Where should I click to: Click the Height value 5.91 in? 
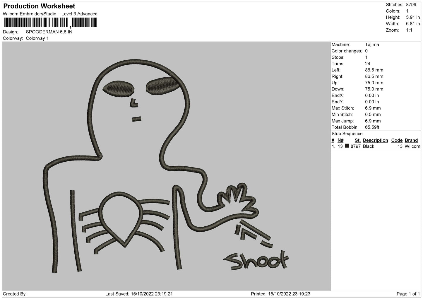(x=413, y=18)
